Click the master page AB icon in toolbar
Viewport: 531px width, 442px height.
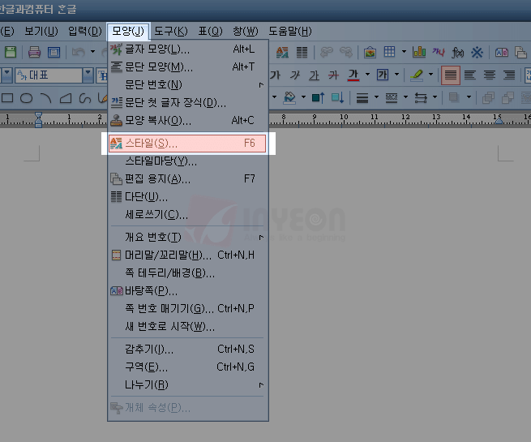[x=502, y=52]
